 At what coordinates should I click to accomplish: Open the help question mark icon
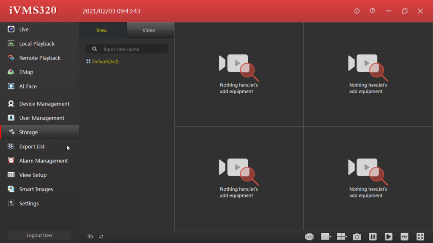click(x=373, y=11)
